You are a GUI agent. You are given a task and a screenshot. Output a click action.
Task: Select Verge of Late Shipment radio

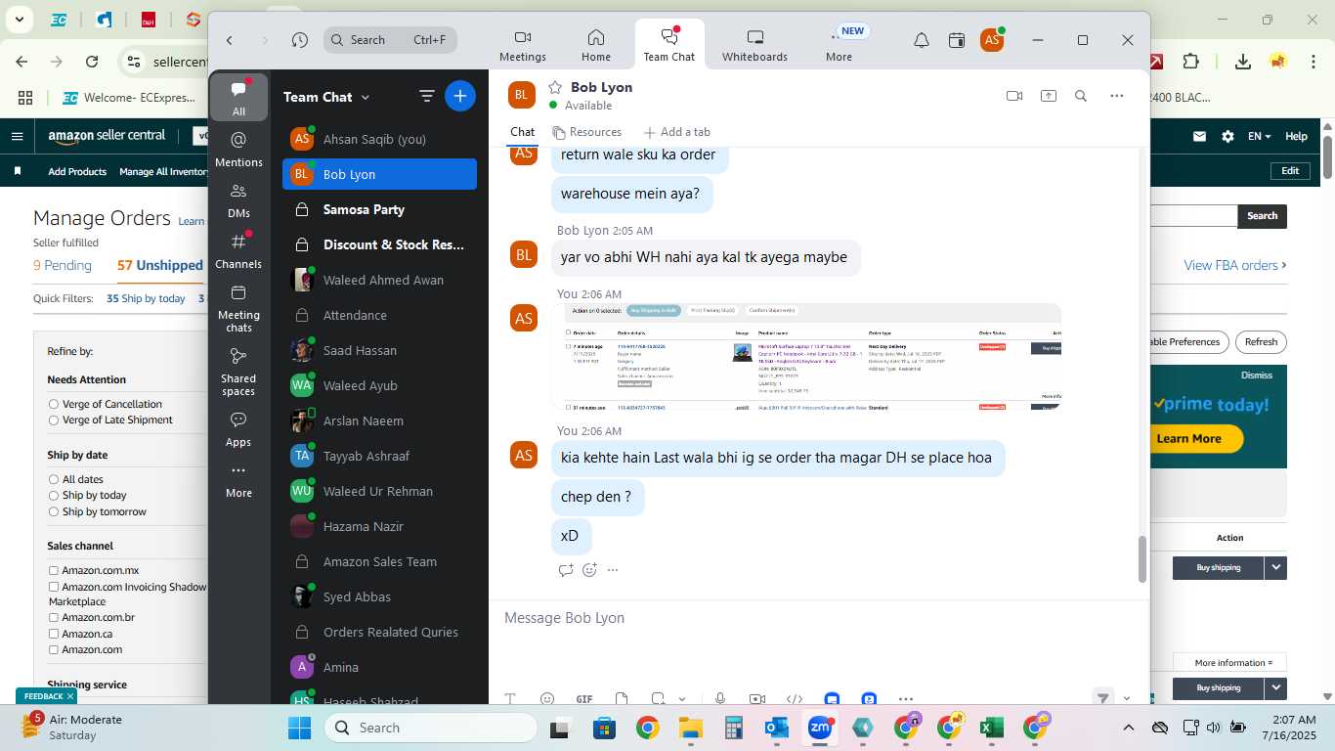point(54,420)
